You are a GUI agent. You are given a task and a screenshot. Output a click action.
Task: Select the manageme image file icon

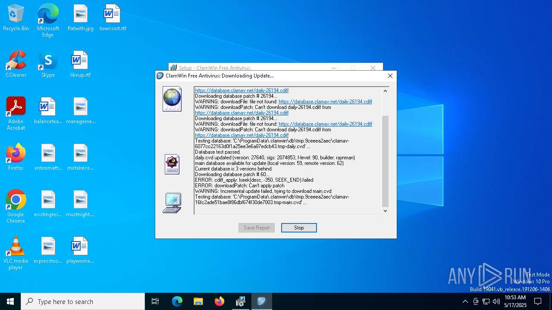(80, 111)
